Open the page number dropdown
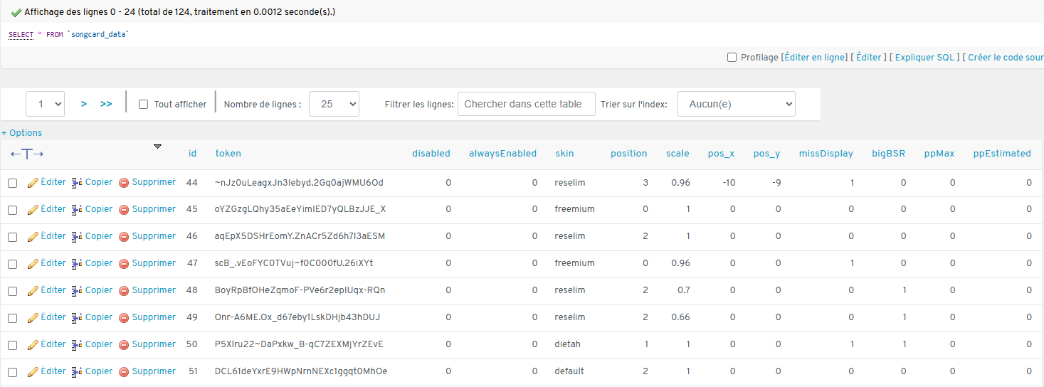 (x=46, y=104)
